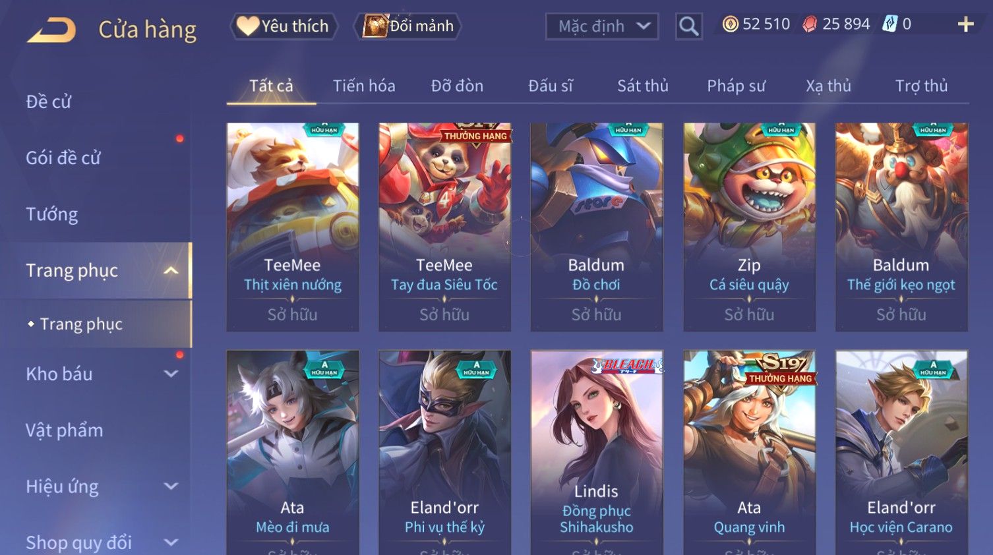Switch to the Pháp sư tab

pos(736,86)
